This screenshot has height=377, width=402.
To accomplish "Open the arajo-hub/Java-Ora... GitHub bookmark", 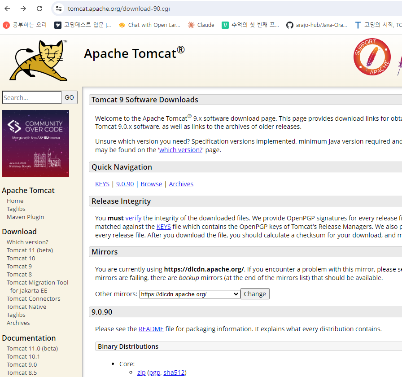I will pos(317,25).
